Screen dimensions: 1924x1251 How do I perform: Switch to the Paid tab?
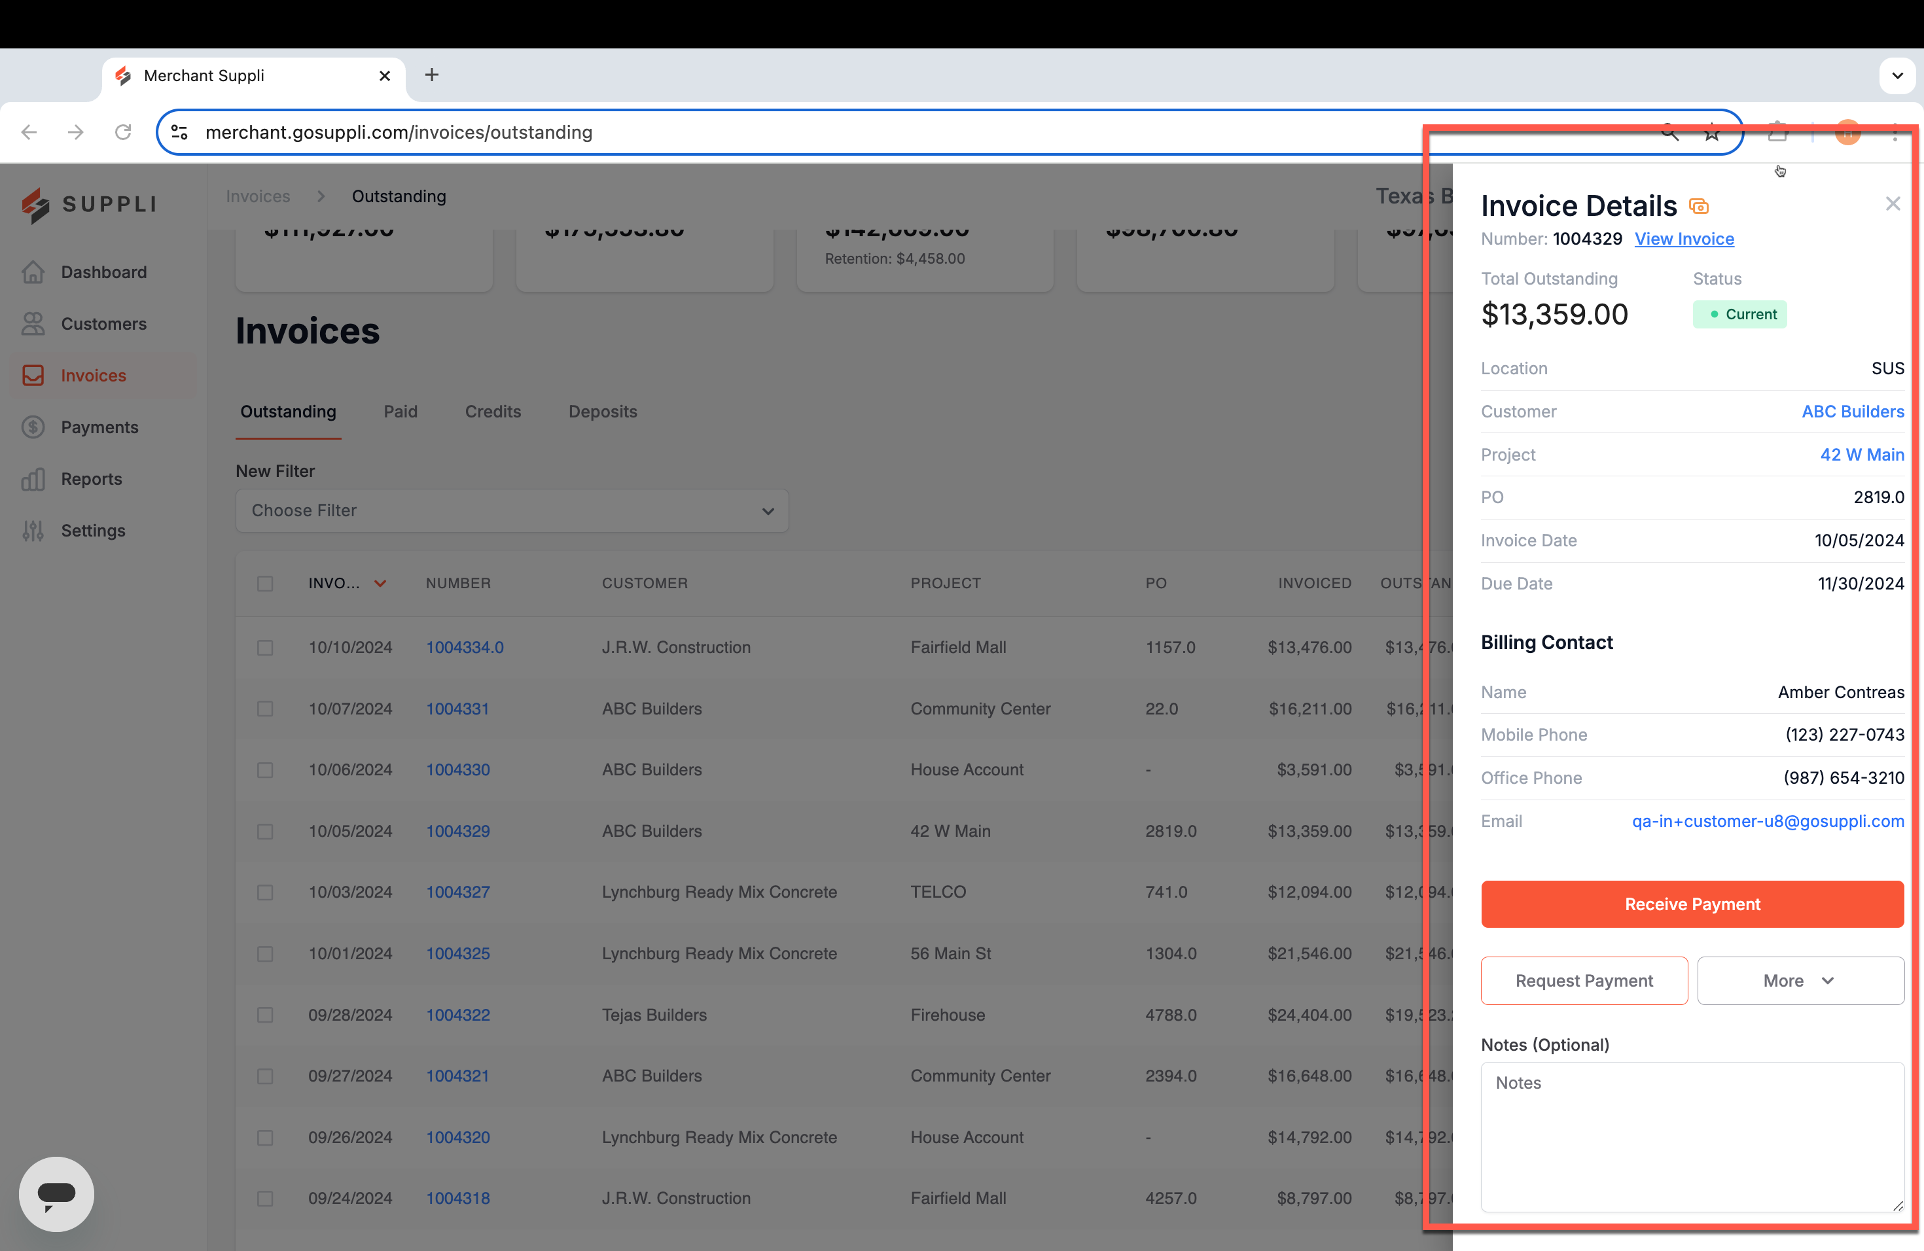click(400, 412)
